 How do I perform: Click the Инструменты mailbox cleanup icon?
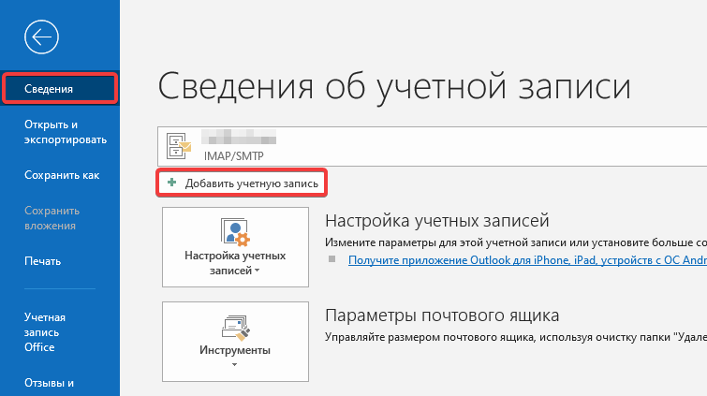[x=234, y=327]
